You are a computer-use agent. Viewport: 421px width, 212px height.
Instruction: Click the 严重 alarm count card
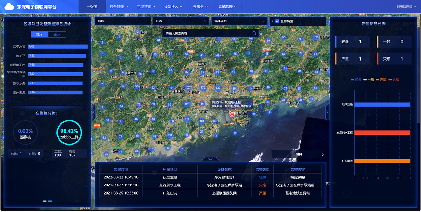[x=353, y=59]
